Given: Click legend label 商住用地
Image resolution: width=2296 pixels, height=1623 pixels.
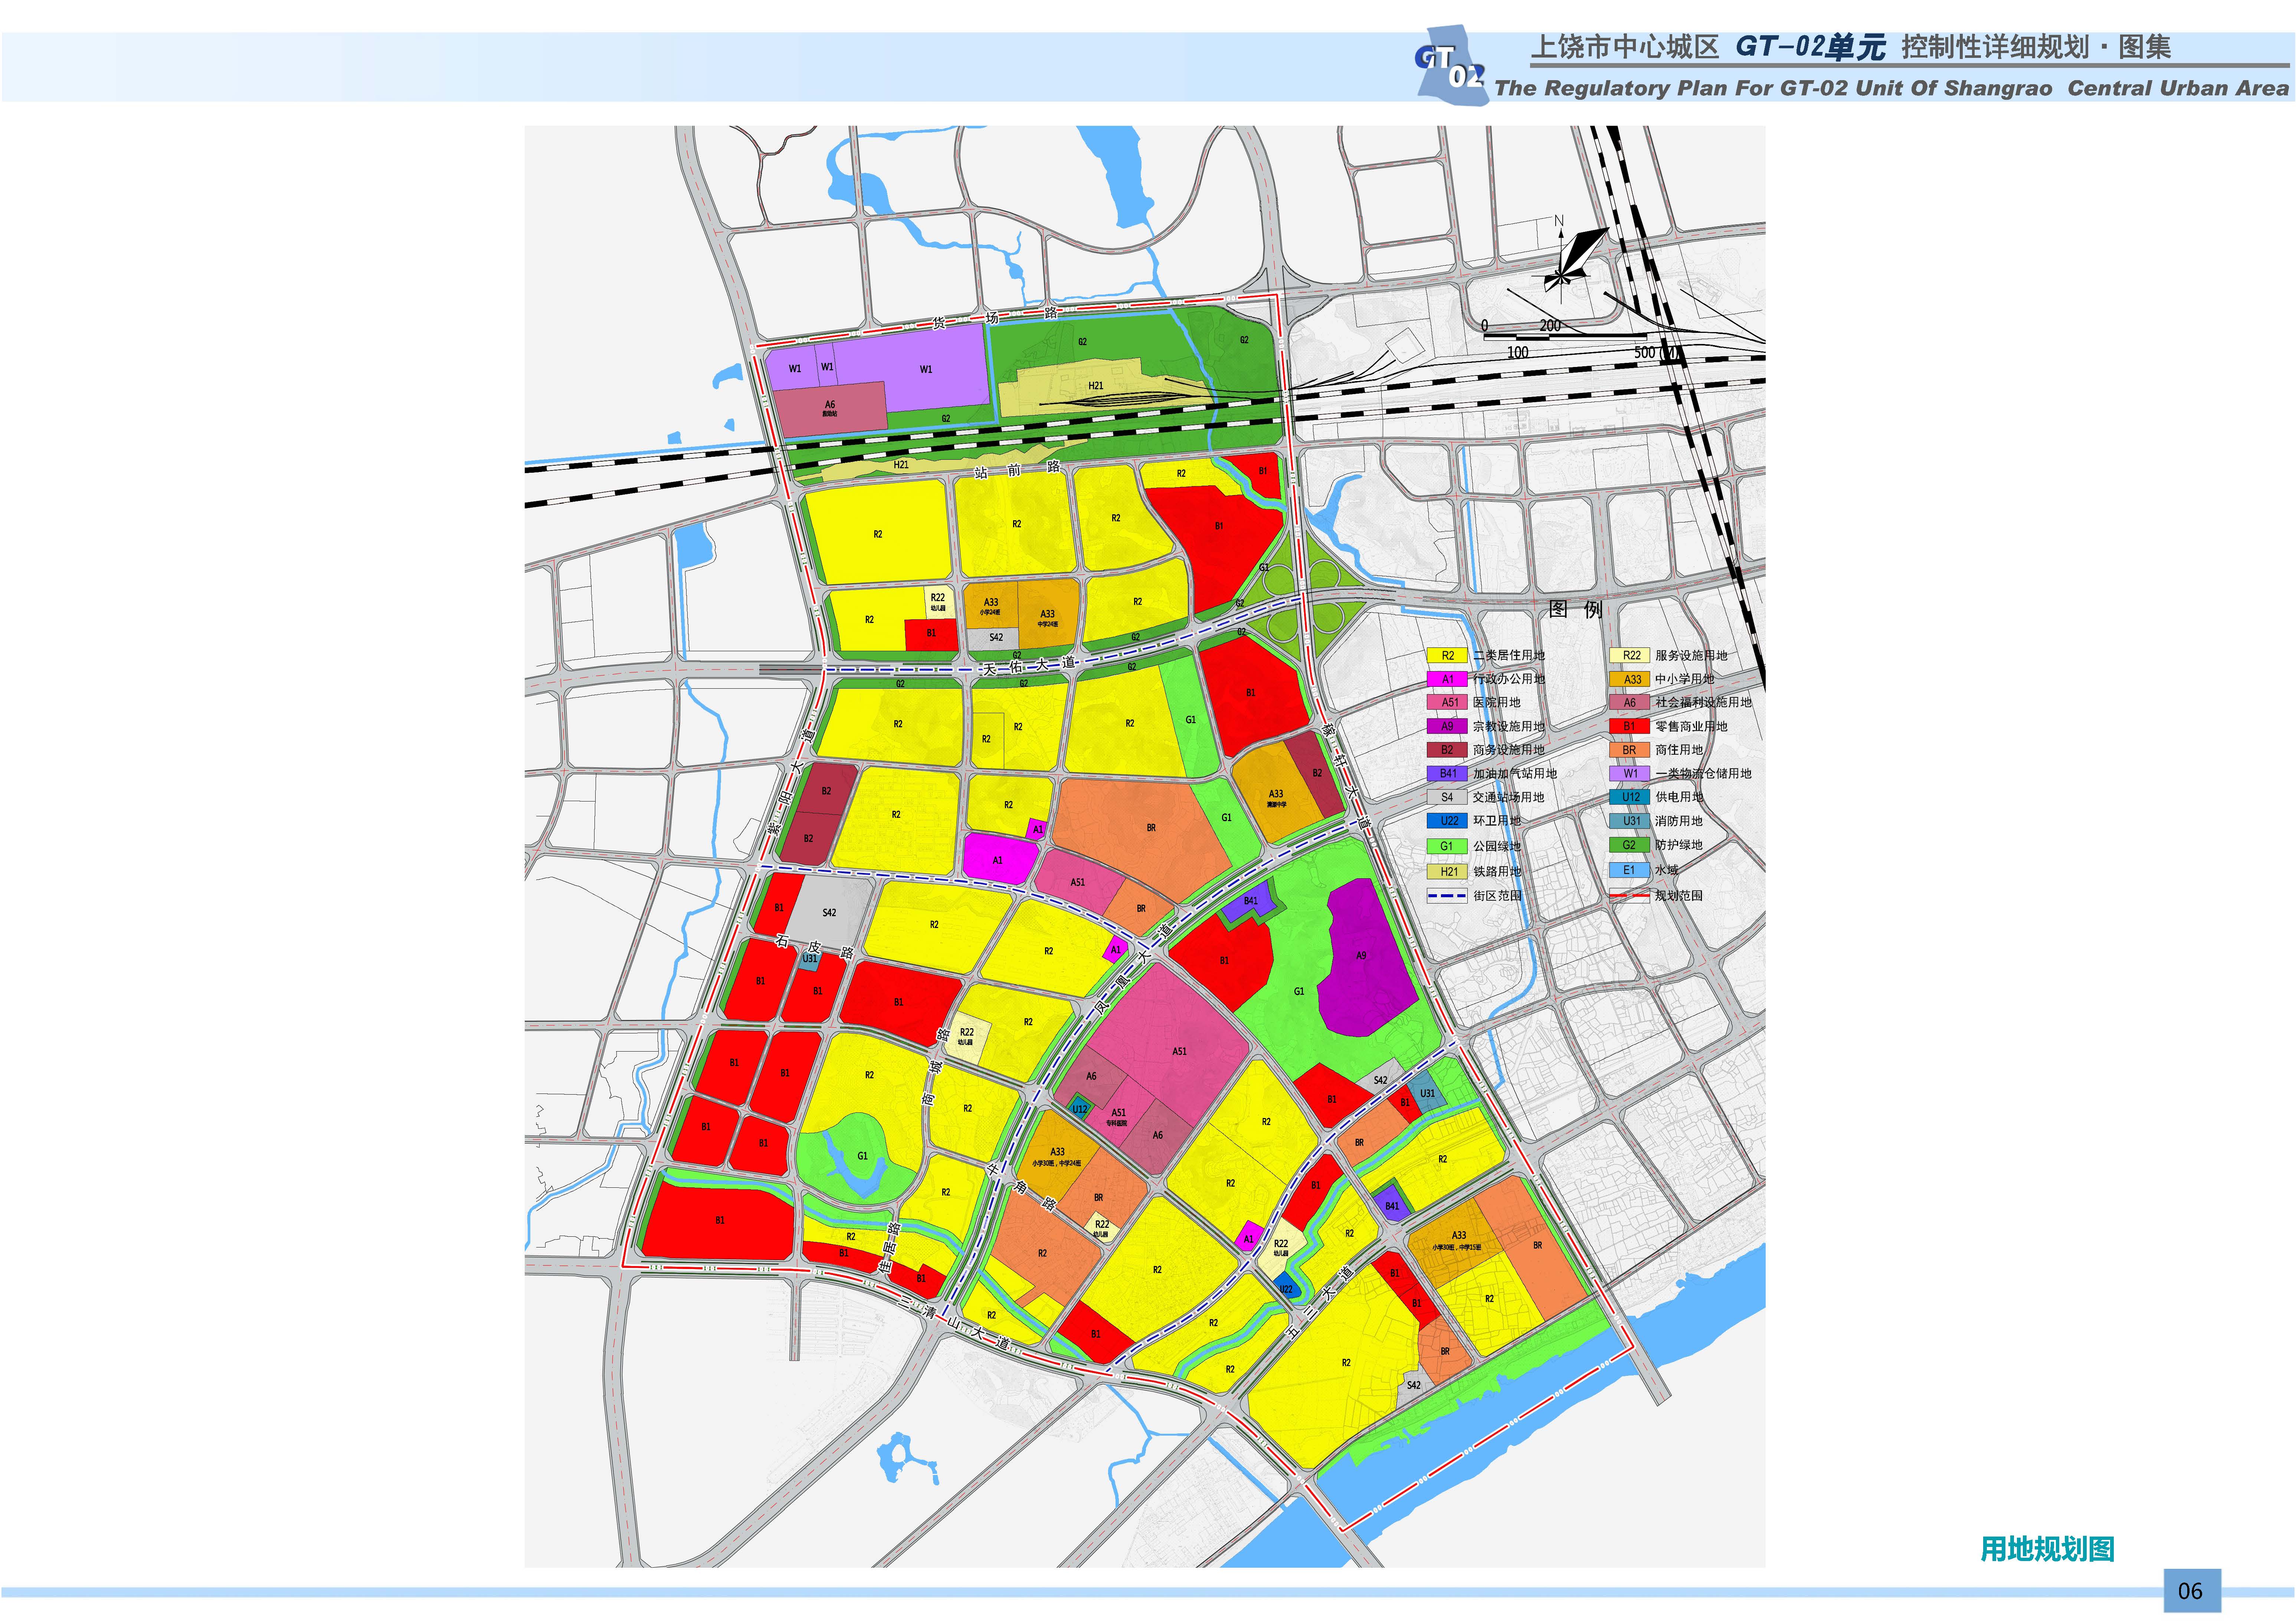Looking at the screenshot, I should point(1679,750).
